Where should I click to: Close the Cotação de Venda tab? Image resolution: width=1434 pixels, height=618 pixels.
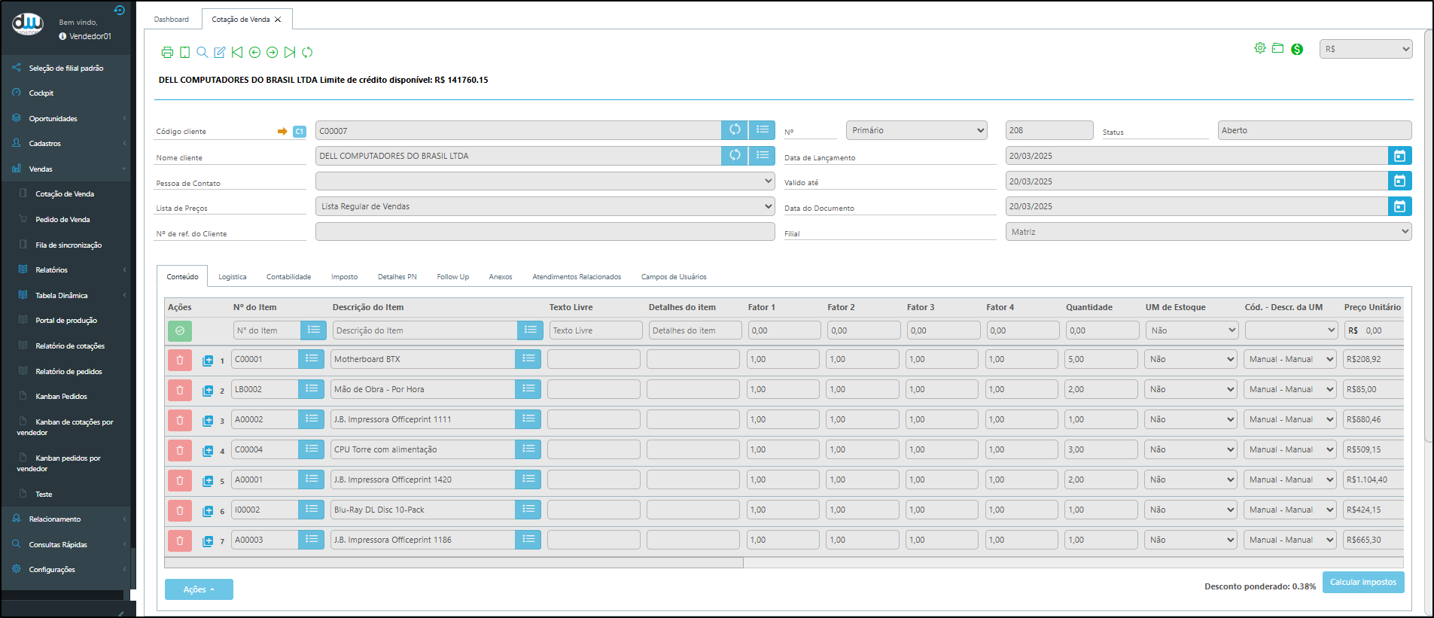tap(278, 20)
